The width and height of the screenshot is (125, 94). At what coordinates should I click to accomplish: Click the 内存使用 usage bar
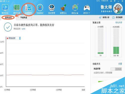(116, 41)
